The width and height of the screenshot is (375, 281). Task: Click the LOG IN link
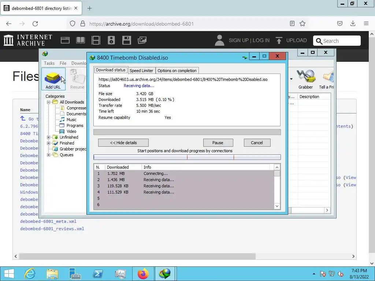261,40
